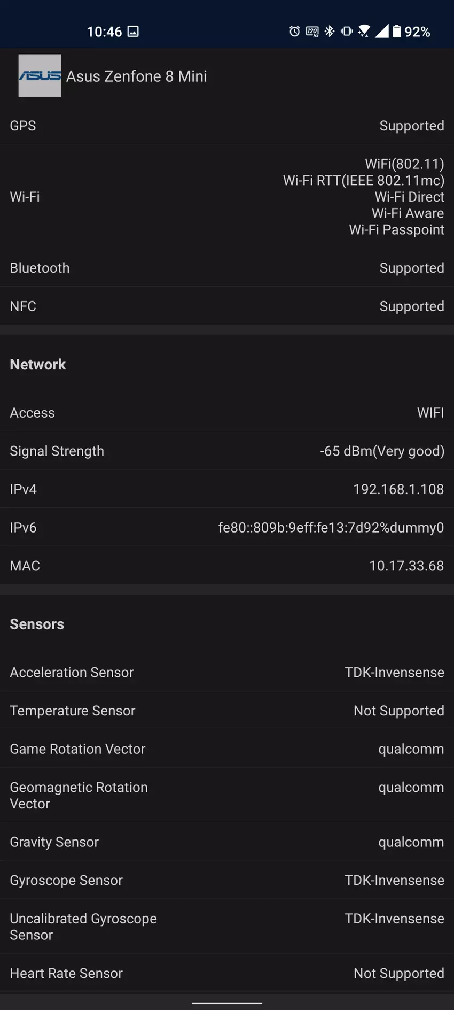Select the IPv4 address 192.168.1.108

[x=398, y=489]
